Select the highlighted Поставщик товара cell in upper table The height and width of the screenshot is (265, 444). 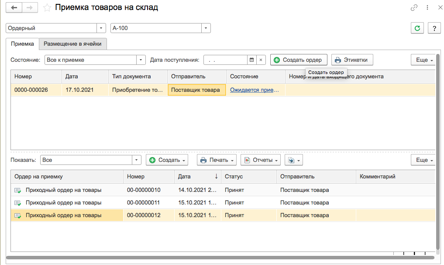click(197, 90)
